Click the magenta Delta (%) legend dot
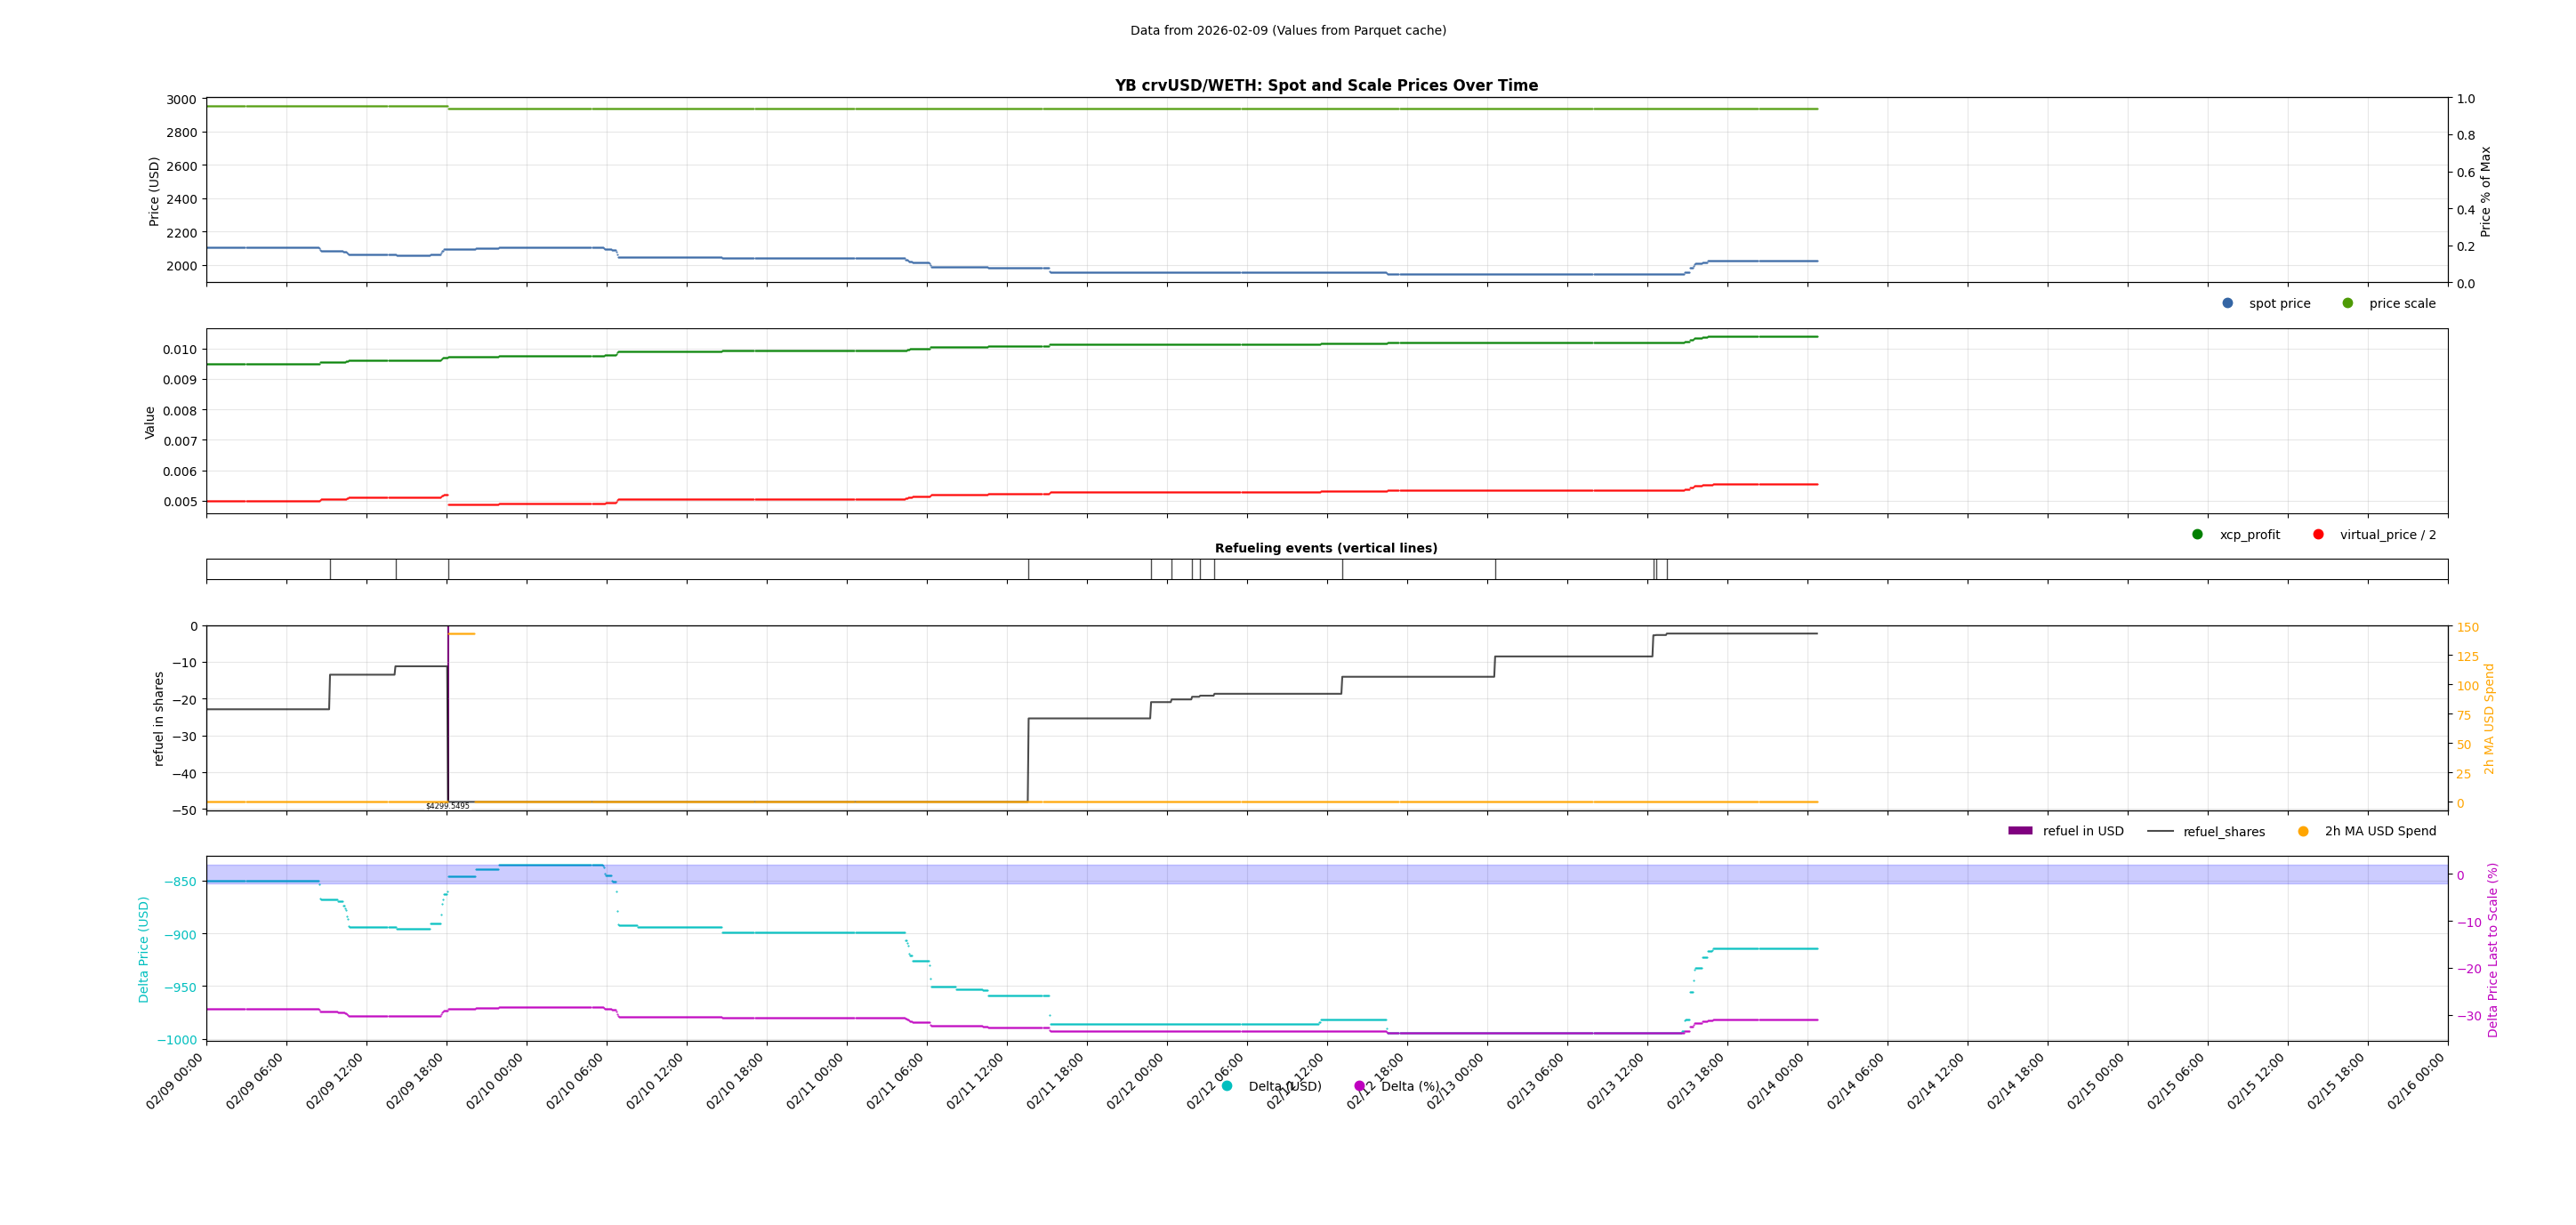 point(1359,1086)
